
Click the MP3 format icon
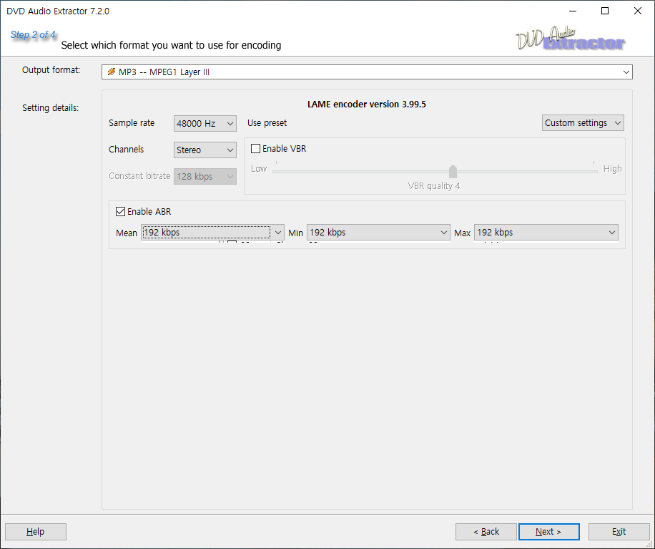pyautogui.click(x=111, y=72)
